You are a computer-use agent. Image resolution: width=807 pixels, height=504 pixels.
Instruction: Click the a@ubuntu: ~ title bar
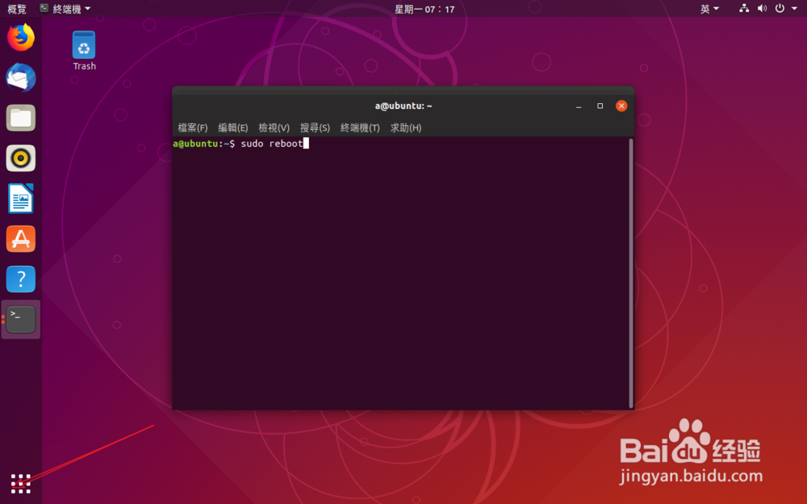403,106
